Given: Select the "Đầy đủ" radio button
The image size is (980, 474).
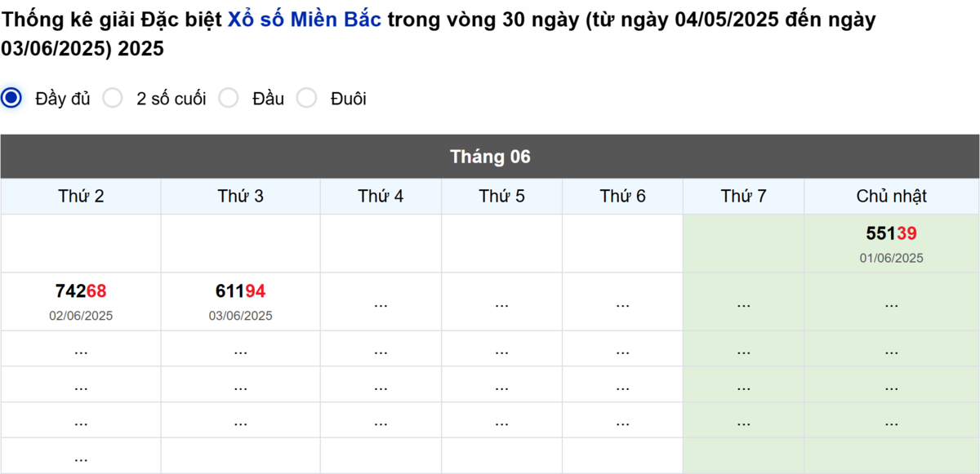Looking at the screenshot, I should click(x=11, y=98).
